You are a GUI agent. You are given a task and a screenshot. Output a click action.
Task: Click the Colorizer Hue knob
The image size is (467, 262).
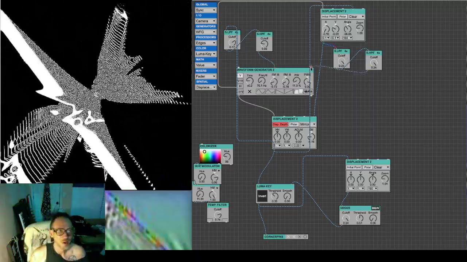227,157
